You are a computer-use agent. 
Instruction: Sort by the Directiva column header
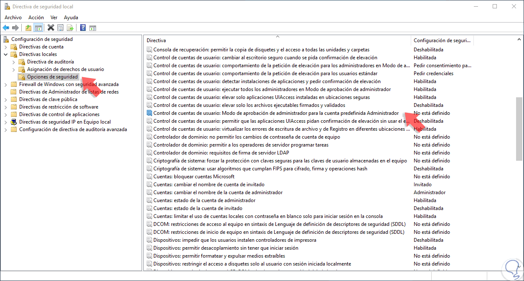coord(278,41)
